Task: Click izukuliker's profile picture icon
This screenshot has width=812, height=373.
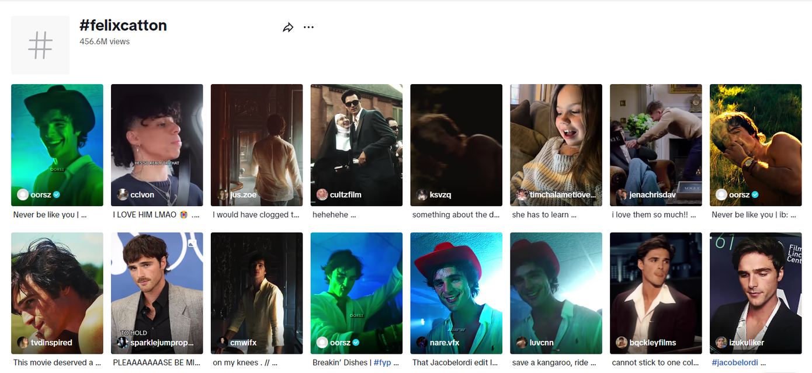Action: pos(721,343)
